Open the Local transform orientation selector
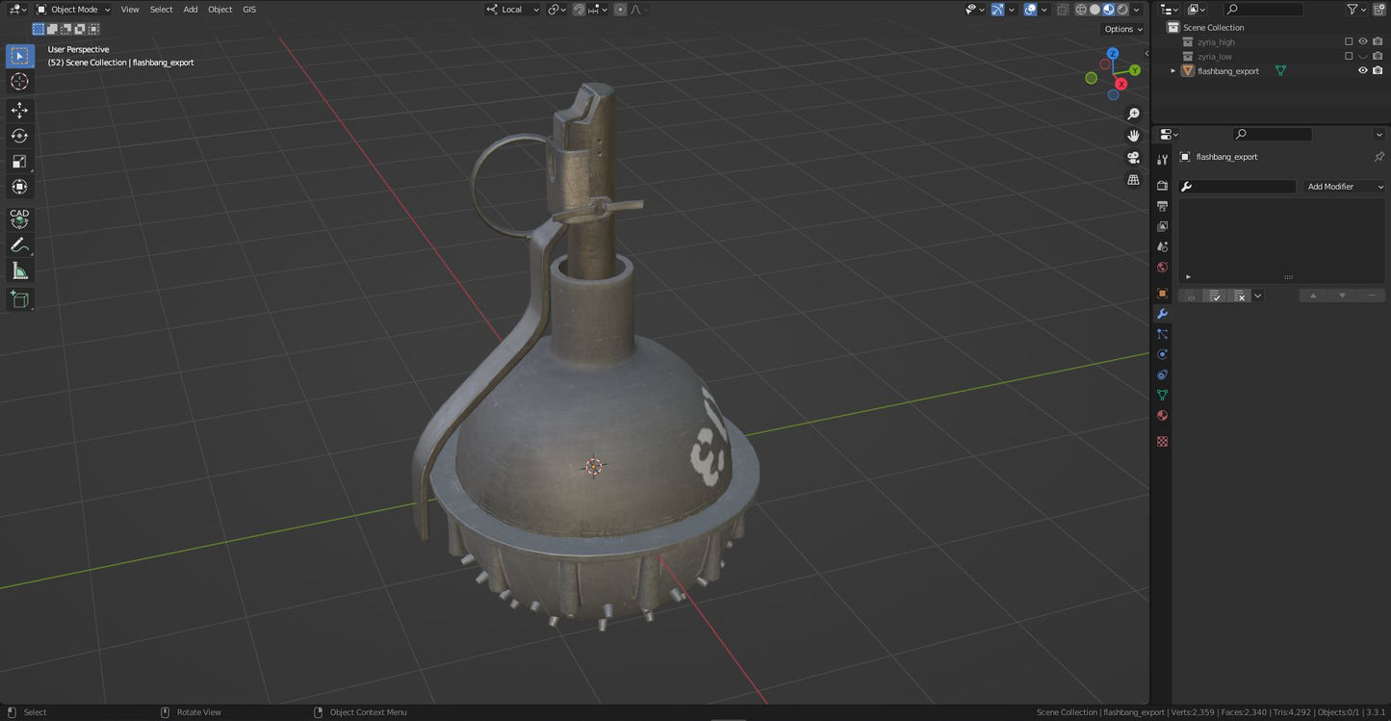 pyautogui.click(x=512, y=10)
